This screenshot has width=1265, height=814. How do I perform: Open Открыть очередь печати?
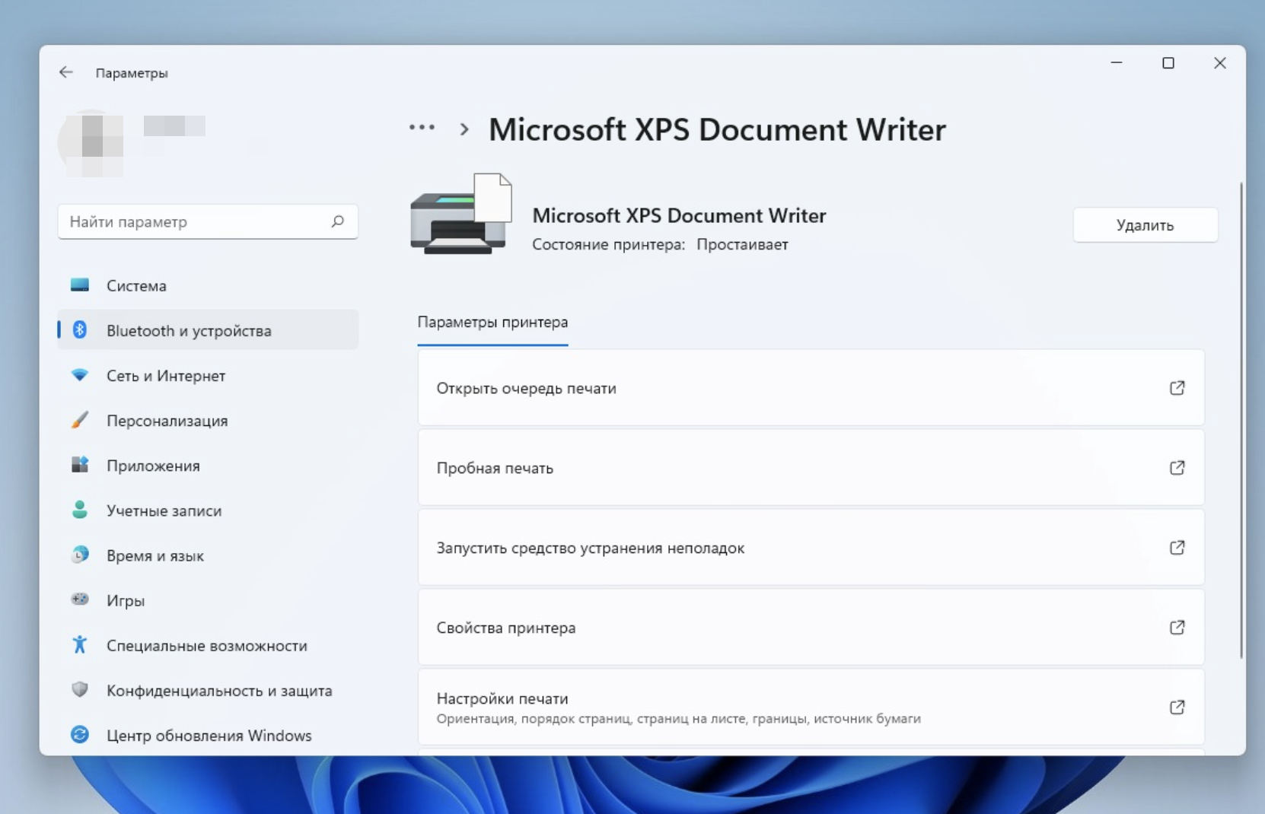pos(811,388)
